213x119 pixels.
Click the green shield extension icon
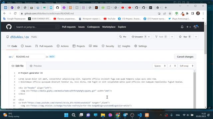pos(177,13)
